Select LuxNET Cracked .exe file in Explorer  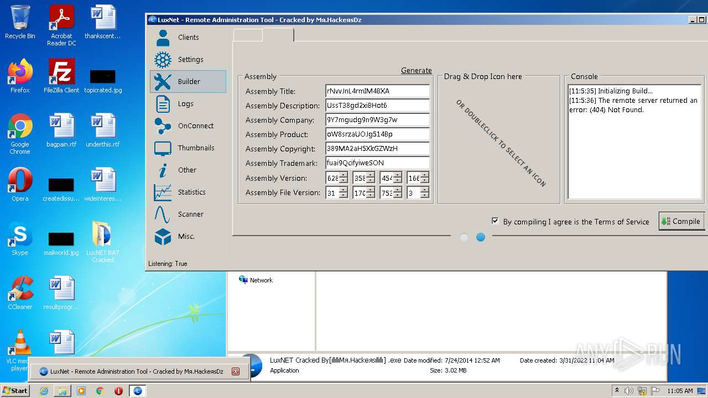click(x=335, y=360)
